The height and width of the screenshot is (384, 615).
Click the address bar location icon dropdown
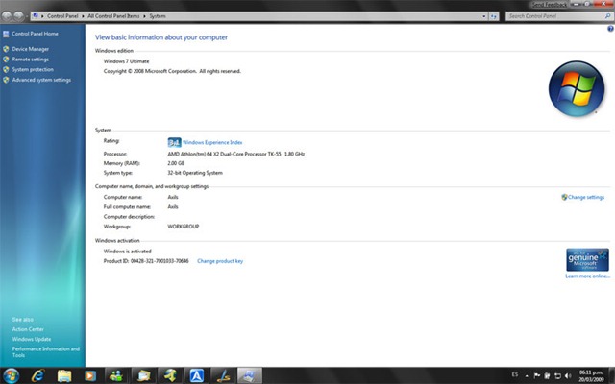[x=37, y=16]
